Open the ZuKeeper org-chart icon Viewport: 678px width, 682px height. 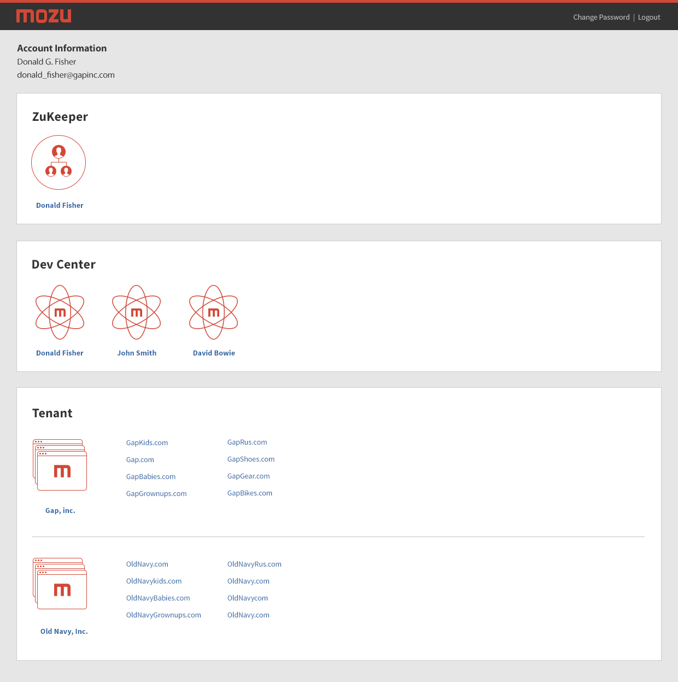59,162
